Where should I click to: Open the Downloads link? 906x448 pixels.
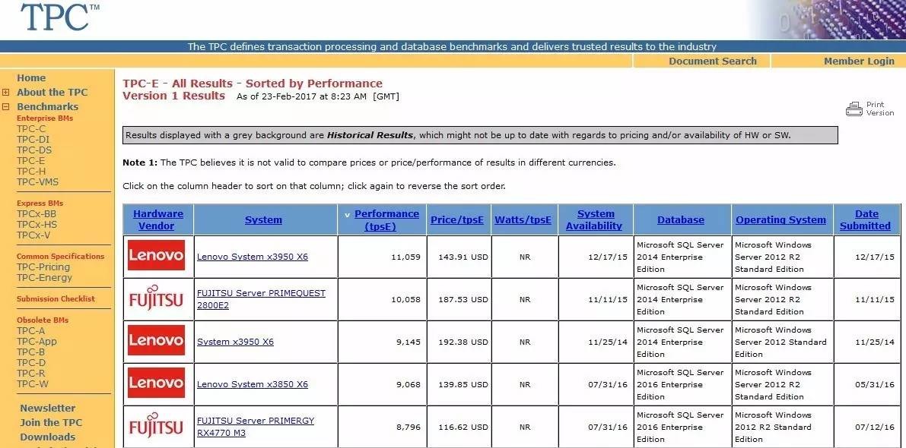click(48, 437)
